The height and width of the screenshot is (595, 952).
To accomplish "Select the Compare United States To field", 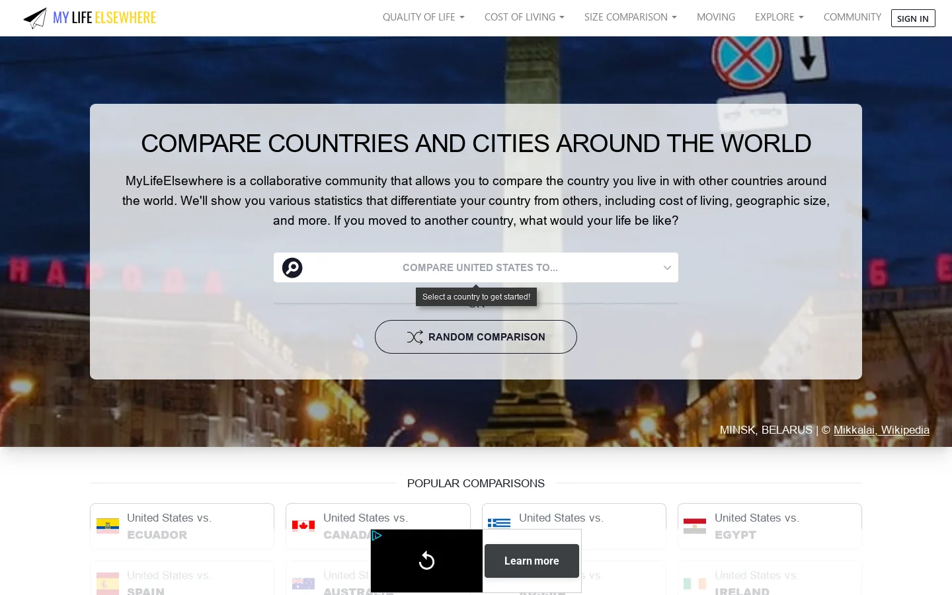I will (476, 268).
